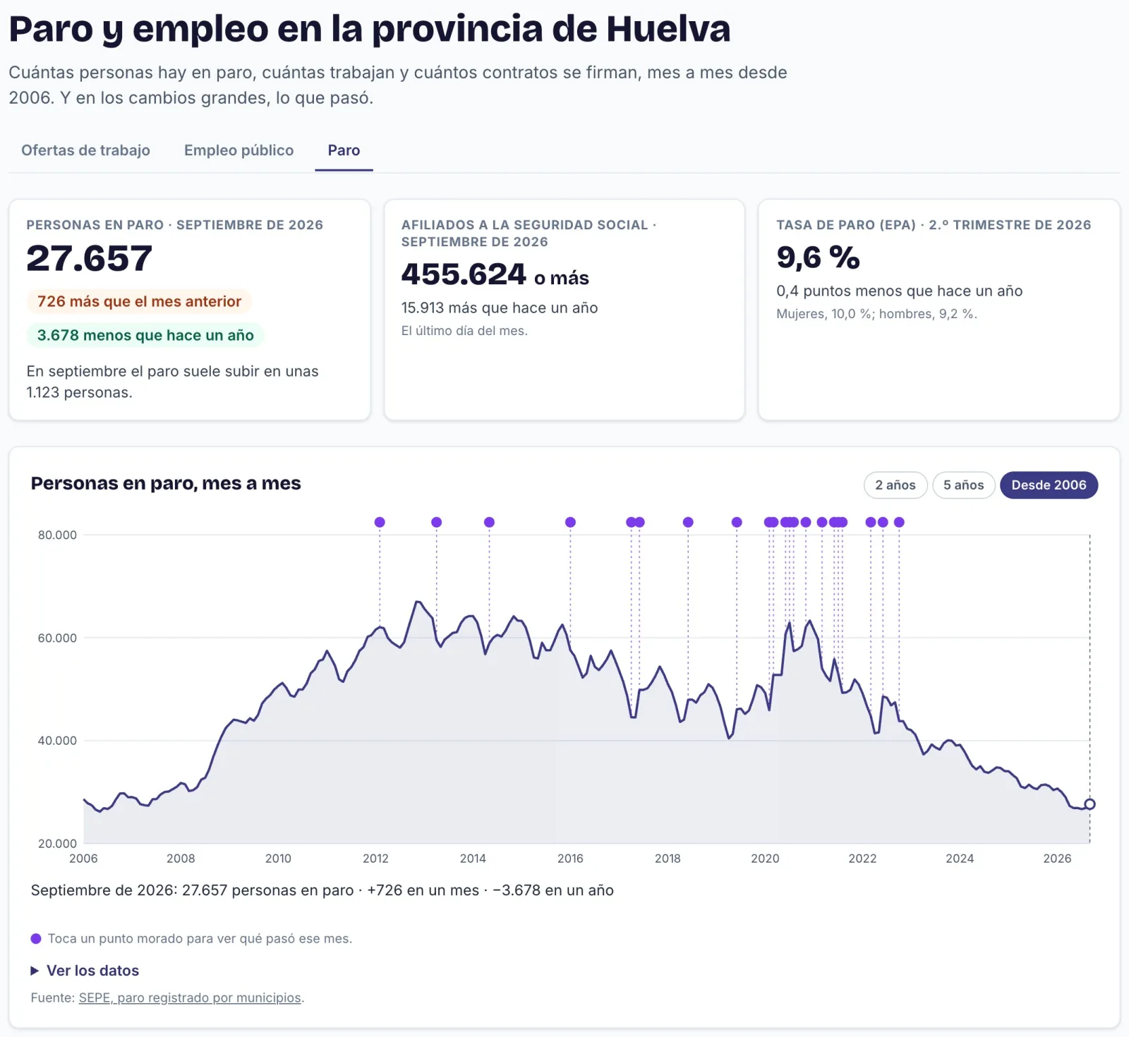
Task: Click the September 2026 endpoint circle on chart
Action: tap(1089, 804)
